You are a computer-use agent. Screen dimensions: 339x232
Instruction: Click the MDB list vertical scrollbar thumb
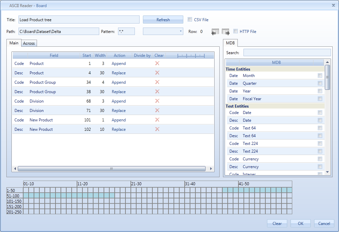(x=327, y=77)
